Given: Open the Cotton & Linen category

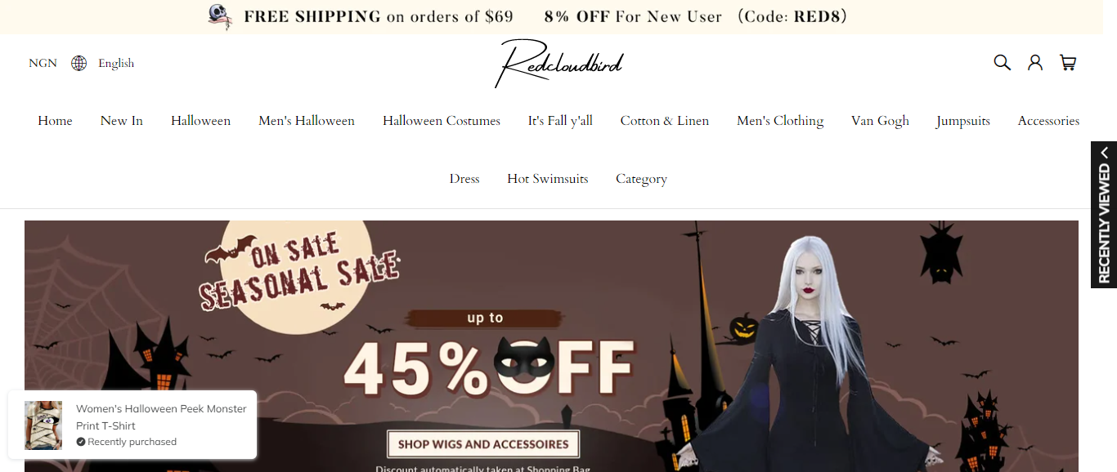Looking at the screenshot, I should point(665,121).
